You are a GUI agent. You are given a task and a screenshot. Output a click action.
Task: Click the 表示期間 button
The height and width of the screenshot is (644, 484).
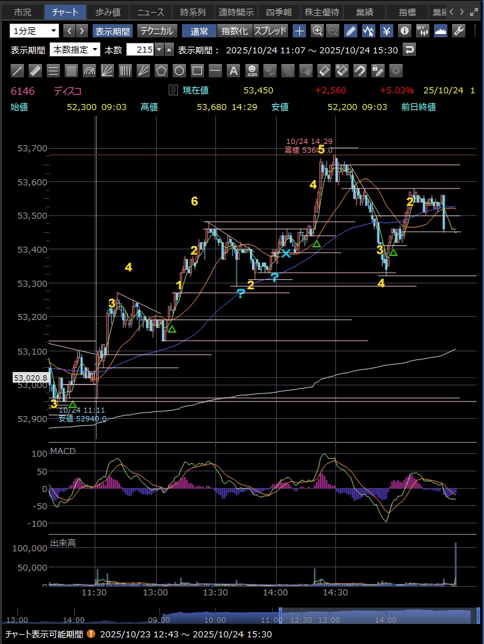pos(112,31)
